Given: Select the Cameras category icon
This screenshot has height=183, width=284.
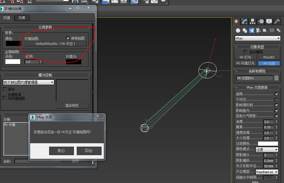Looking at the screenshot, I should tap(258, 30).
